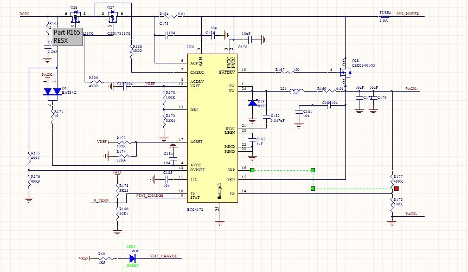Select the C179 output capacitor symbol

[x=373, y=98]
